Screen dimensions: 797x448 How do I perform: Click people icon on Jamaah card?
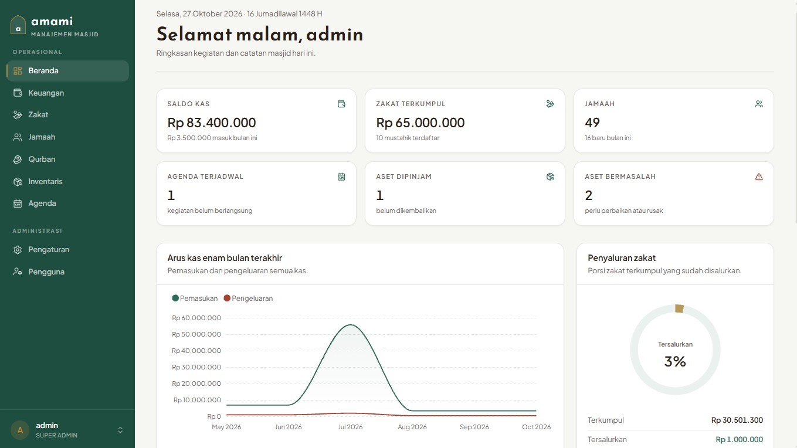coord(759,104)
